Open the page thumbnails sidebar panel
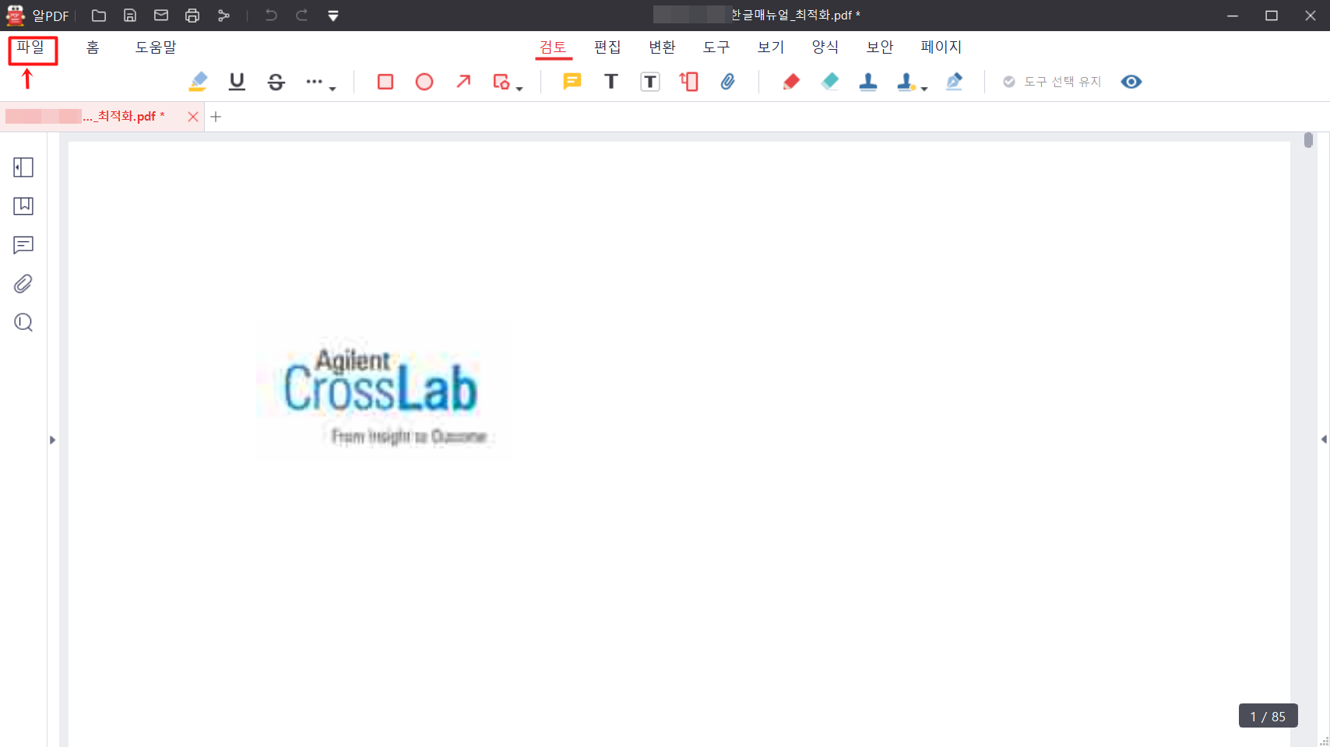1330x747 pixels. click(x=23, y=167)
